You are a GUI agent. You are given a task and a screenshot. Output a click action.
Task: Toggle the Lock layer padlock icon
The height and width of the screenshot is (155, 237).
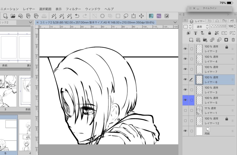209,33
